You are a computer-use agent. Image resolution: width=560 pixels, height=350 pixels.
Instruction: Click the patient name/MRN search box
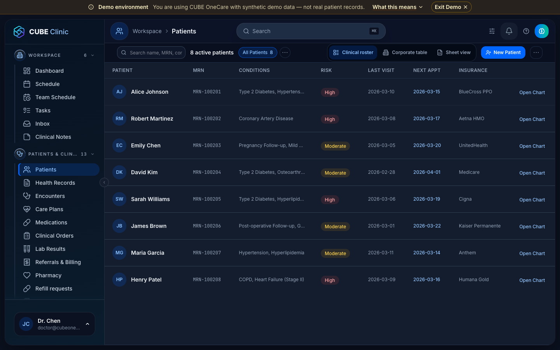(x=151, y=52)
